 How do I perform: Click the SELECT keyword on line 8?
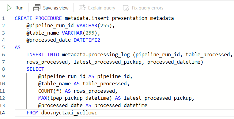click(x=35, y=69)
